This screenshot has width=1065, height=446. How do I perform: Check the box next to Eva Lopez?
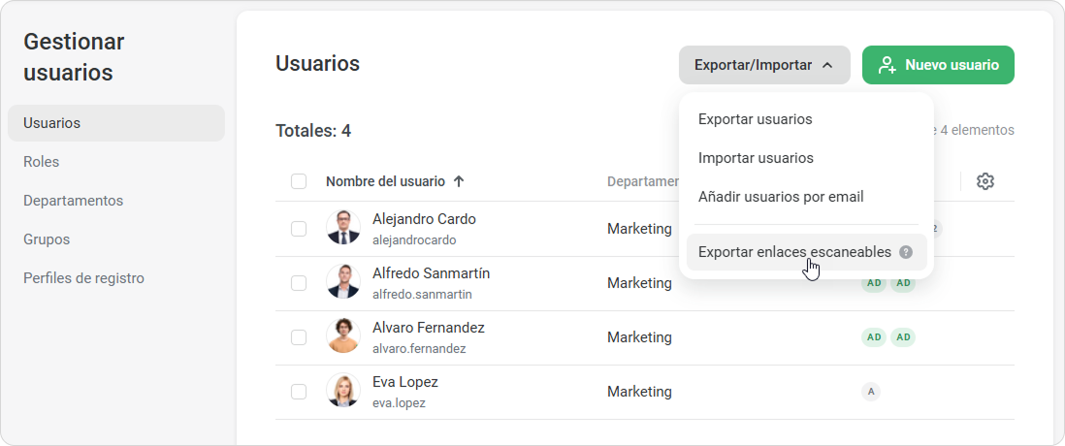click(299, 392)
